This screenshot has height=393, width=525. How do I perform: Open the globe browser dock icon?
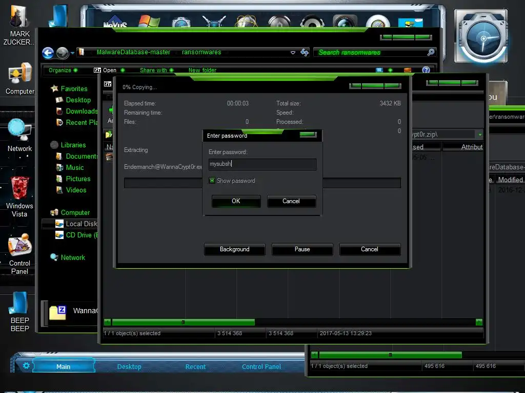246,21
